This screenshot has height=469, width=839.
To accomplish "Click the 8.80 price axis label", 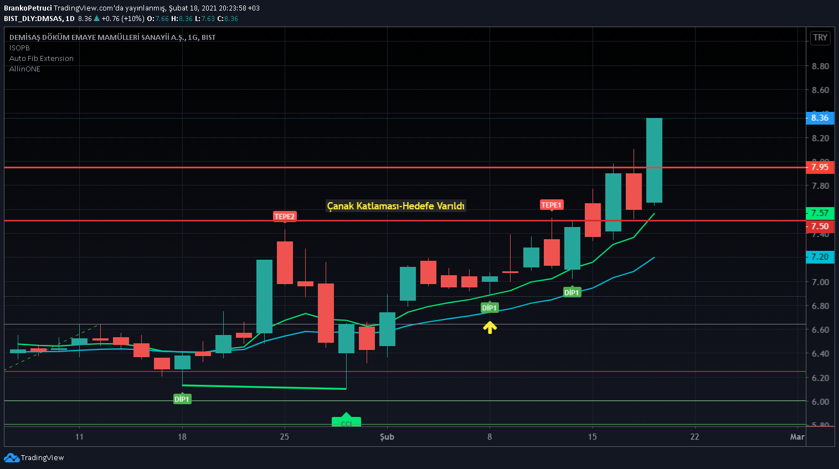I will 820,66.
